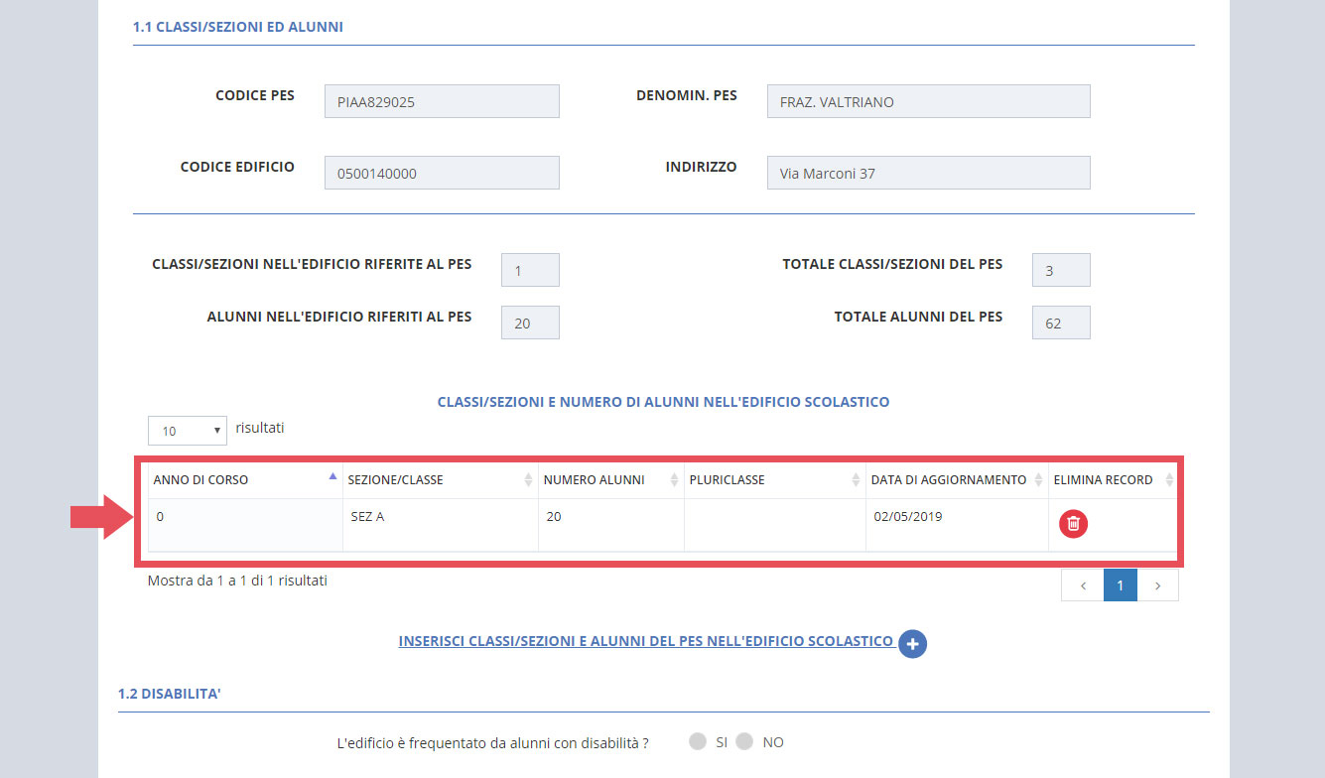
Task: Open Inserisci Classi/Sezioni e Alunni link
Action: (645, 641)
